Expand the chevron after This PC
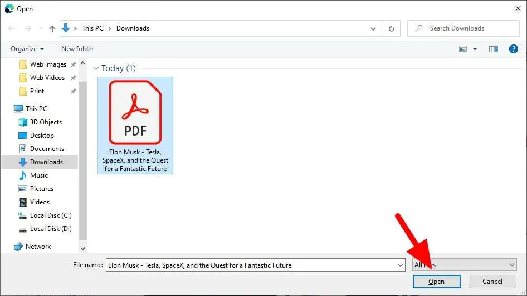This screenshot has width=527, height=296. 110,29
